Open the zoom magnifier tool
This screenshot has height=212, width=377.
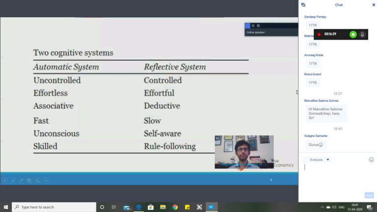point(38,181)
